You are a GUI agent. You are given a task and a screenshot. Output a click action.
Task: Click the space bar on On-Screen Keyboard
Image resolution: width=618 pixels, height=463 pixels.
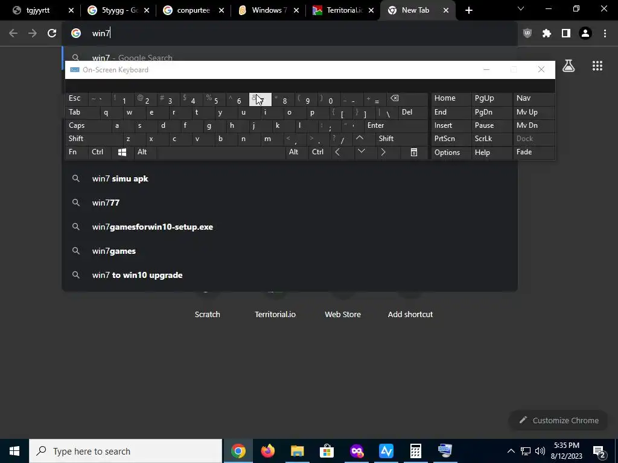point(221,152)
